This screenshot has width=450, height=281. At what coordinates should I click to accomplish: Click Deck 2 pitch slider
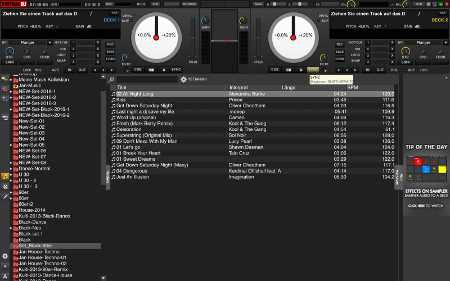click(258, 38)
